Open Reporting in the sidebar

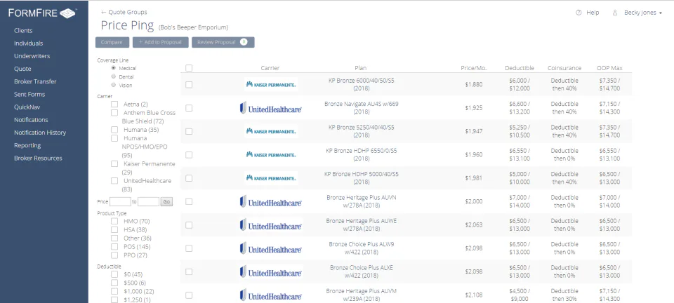[x=27, y=145]
